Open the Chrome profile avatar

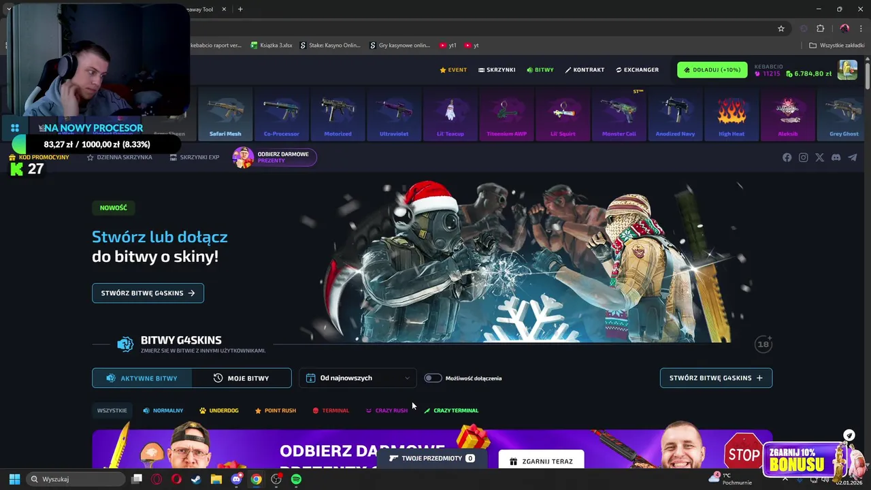pos(844,29)
